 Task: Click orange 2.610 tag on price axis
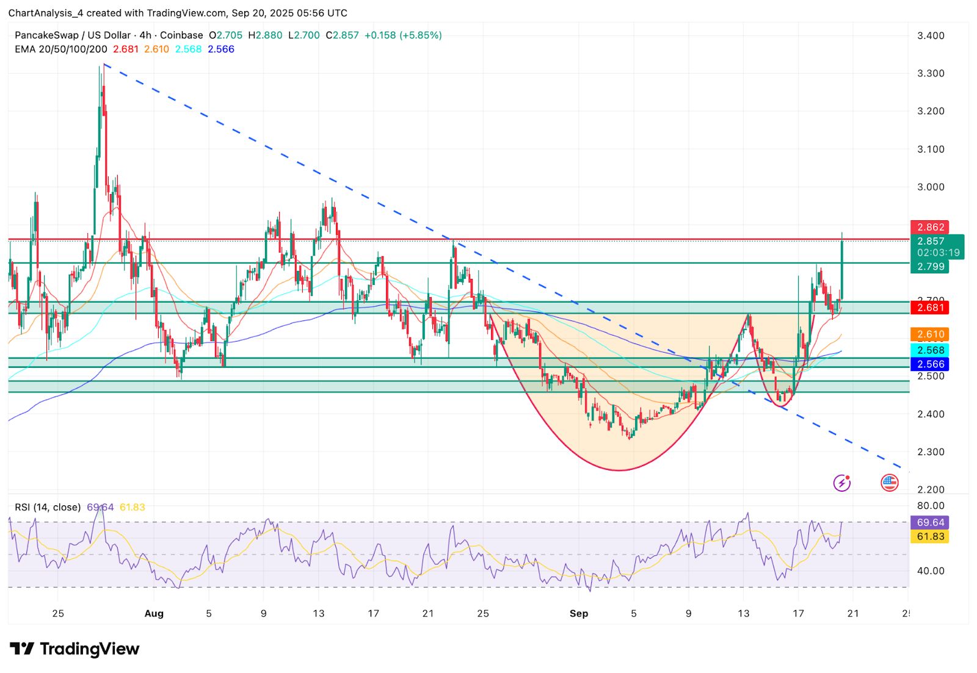[x=929, y=334]
